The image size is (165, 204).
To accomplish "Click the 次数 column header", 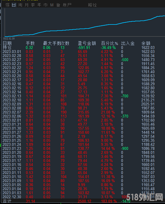I will 65,43.
